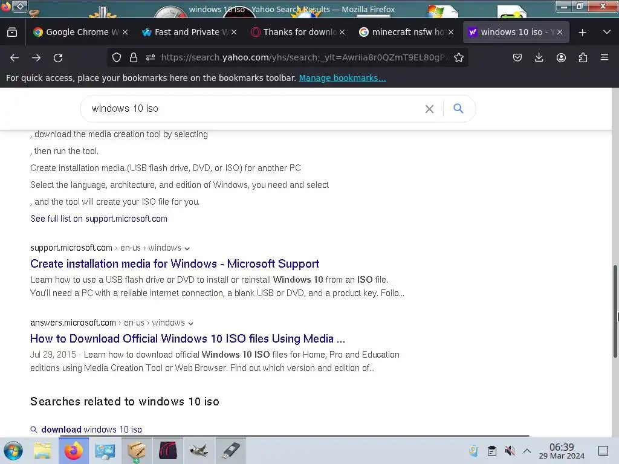The height and width of the screenshot is (464, 619).
Task: Expand answers.microsoft.com result options arrow
Action: 190,323
